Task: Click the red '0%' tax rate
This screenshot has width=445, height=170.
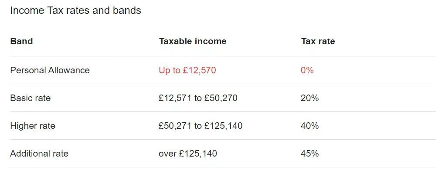Action: point(307,70)
